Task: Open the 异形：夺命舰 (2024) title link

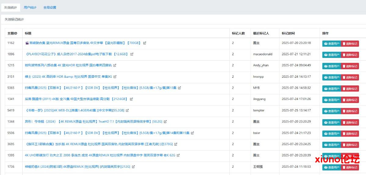Action: pyautogui.click(x=94, y=122)
